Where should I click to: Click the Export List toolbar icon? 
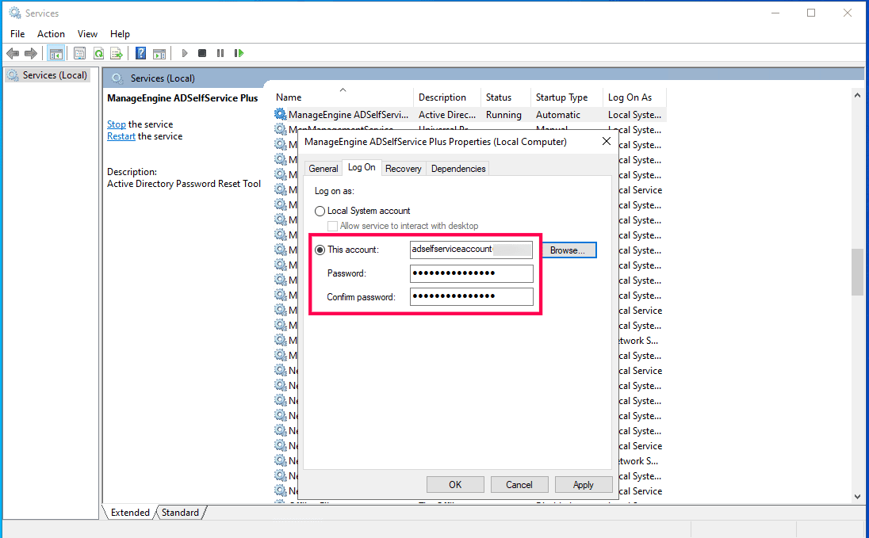pos(117,53)
